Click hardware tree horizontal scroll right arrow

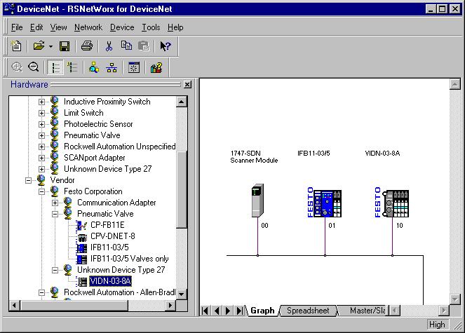point(170,305)
